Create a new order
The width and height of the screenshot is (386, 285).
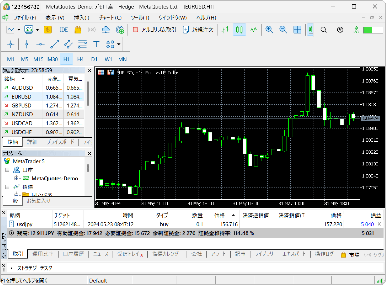coord(198,30)
